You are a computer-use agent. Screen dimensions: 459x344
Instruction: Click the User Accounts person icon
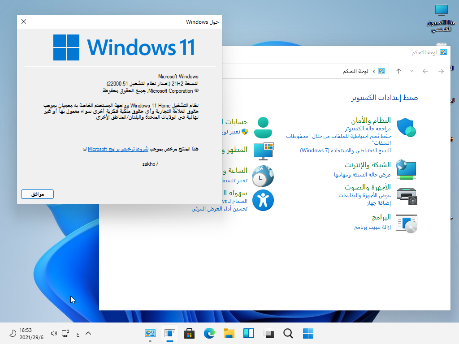tap(263, 128)
